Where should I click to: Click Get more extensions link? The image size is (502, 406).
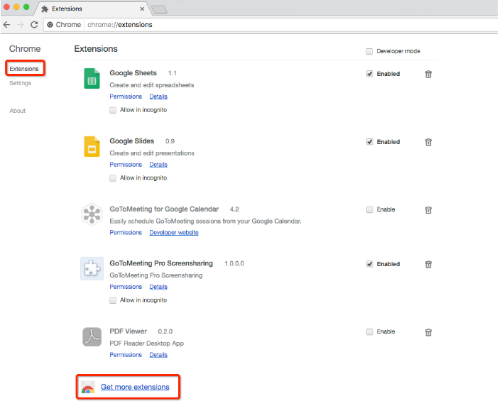click(135, 387)
